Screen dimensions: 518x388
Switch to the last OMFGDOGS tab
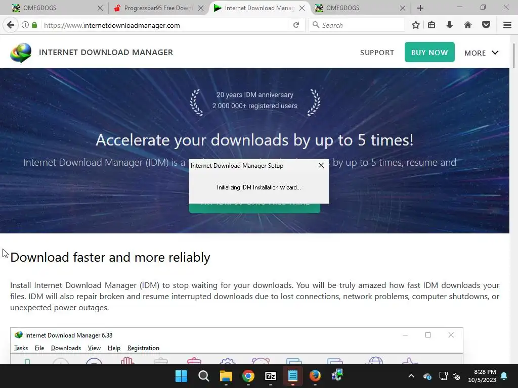coord(360,8)
